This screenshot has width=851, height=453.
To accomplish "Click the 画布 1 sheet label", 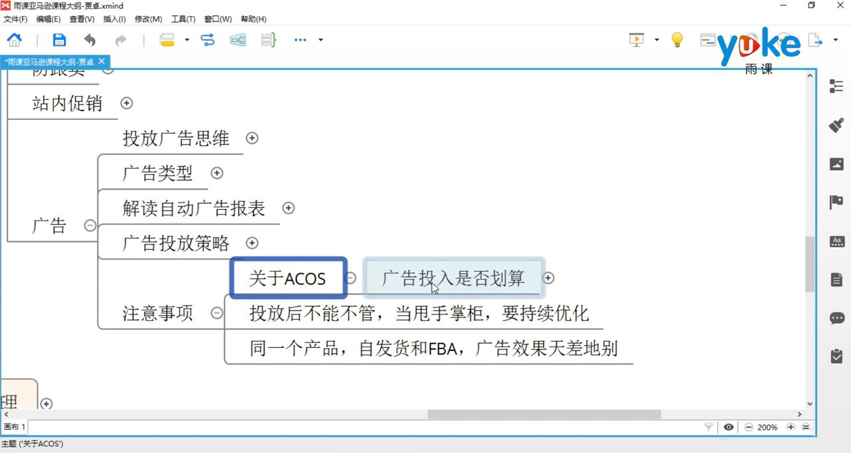I will coord(15,427).
